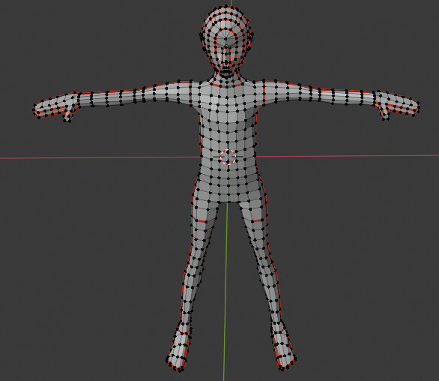Click the red seam loop around the neck
439x381 pixels.
click(x=228, y=85)
